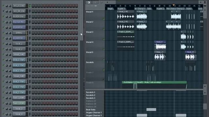Open clip menu arrow of Vocal_2 #2 clip
The image size is (209, 117).
coord(118,22)
